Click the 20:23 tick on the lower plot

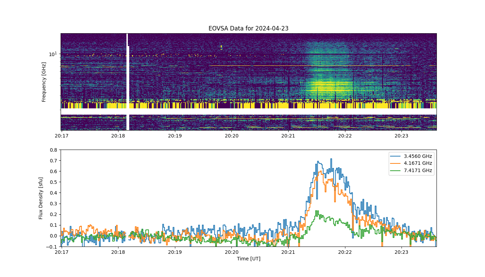pyautogui.click(x=401, y=252)
